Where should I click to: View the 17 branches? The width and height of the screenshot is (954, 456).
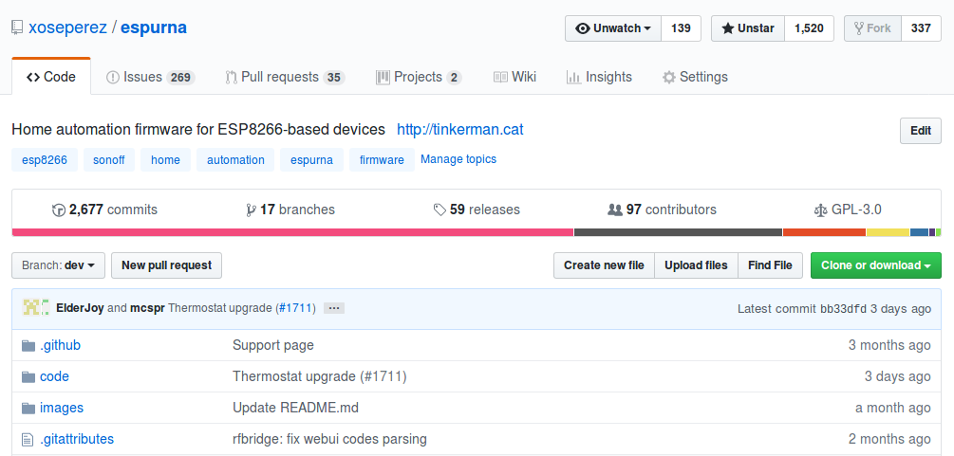[x=290, y=210]
